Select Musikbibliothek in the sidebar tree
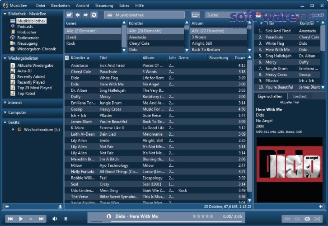 [31, 21]
